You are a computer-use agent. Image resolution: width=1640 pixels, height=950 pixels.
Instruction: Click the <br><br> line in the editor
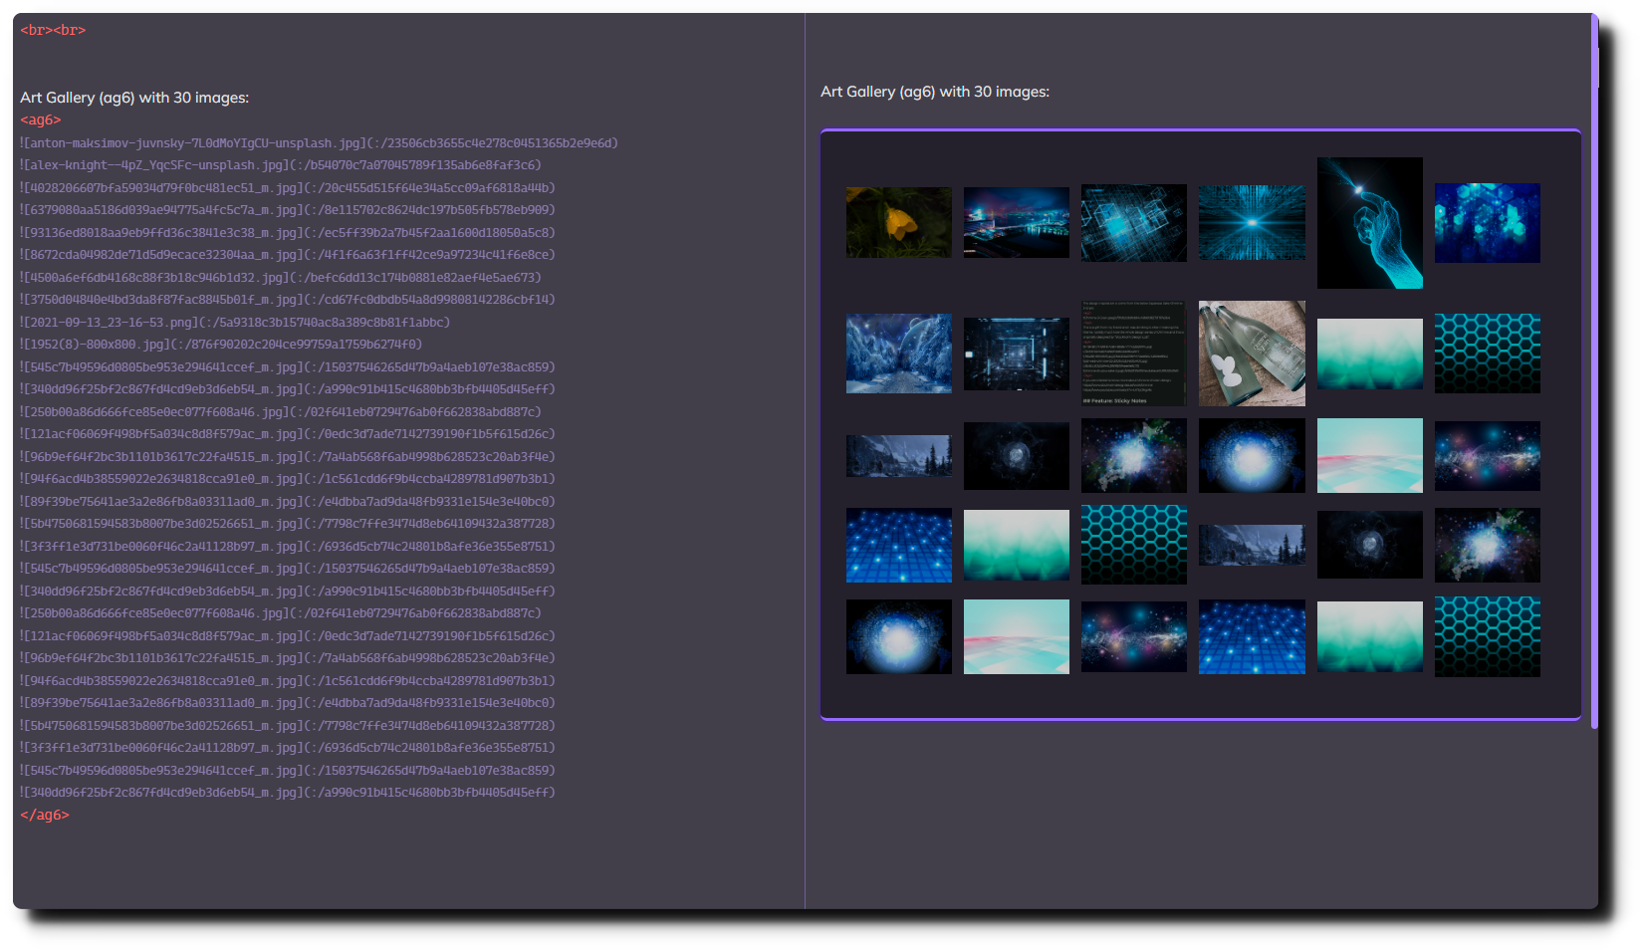pyautogui.click(x=53, y=31)
